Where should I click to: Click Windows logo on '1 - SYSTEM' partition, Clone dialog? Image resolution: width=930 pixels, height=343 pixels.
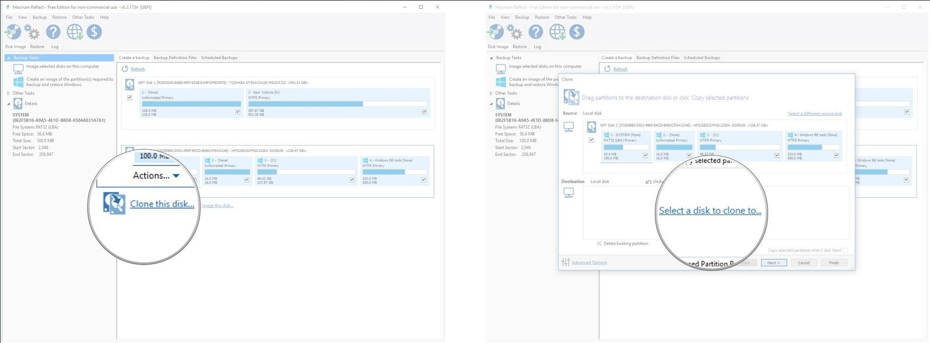(x=606, y=135)
